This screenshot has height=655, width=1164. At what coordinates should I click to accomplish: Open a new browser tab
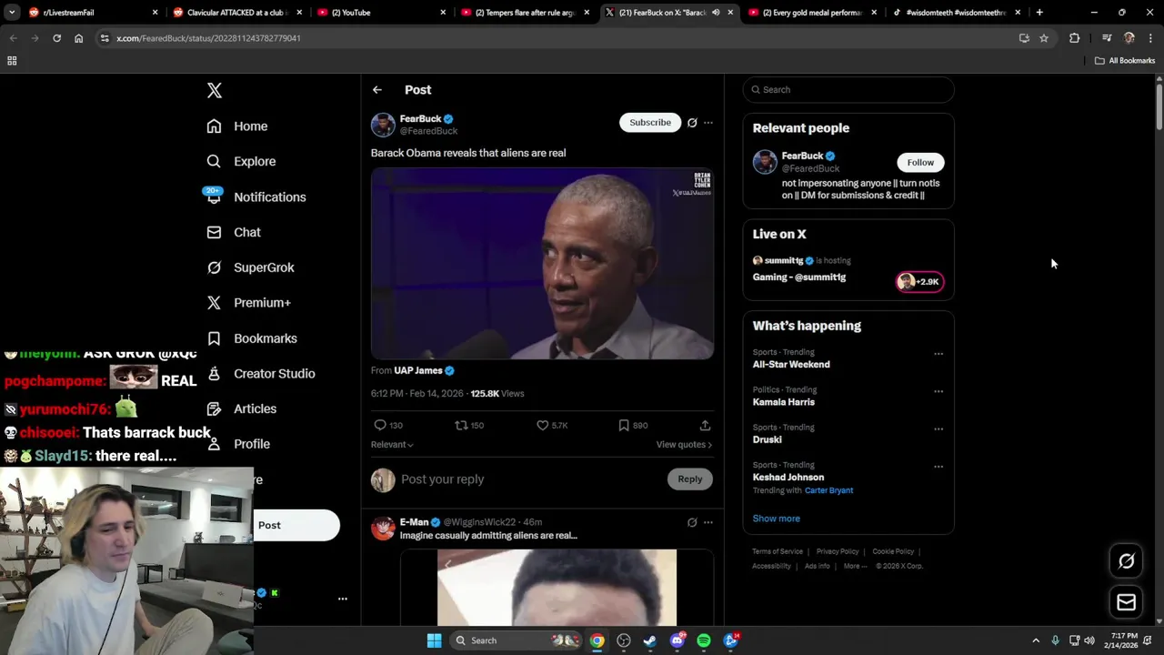(x=1039, y=13)
